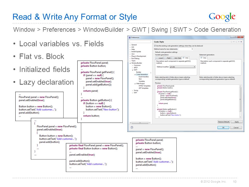This screenshot has width=249, height=187.
Task: Switch to the Init. Field tab
Action: click(176, 58)
